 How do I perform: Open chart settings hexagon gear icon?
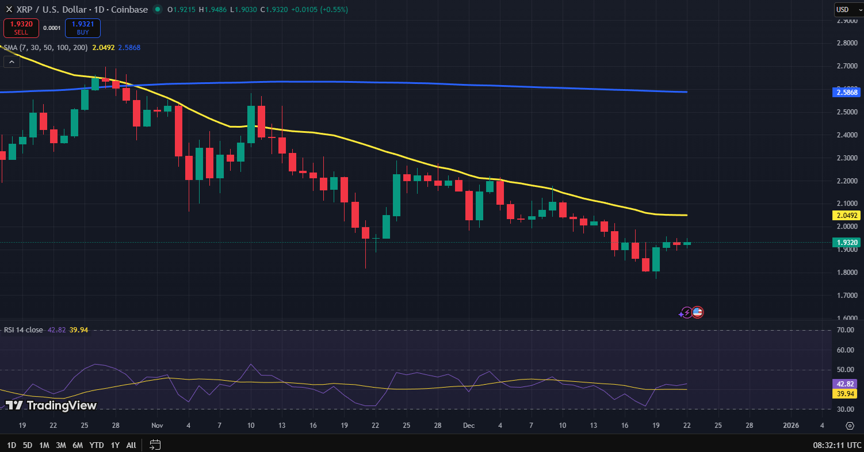[850, 426]
